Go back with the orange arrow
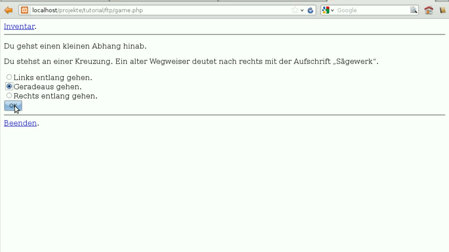The width and height of the screenshot is (449, 252). coord(8,10)
